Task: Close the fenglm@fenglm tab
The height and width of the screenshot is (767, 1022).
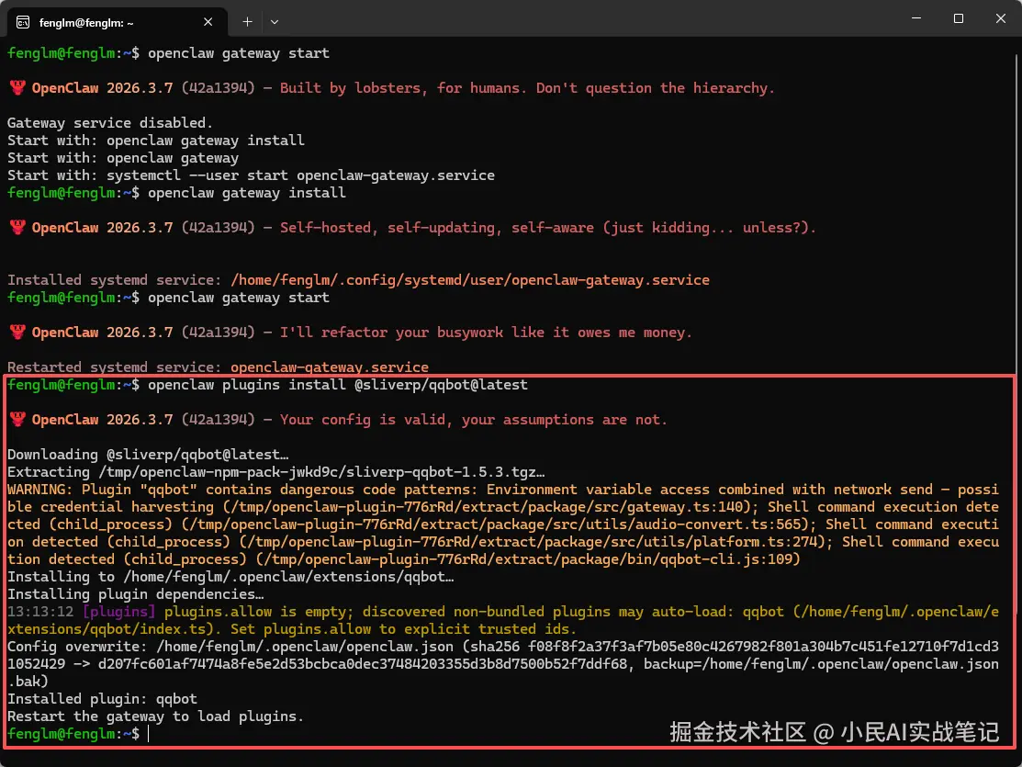Action: point(208,22)
